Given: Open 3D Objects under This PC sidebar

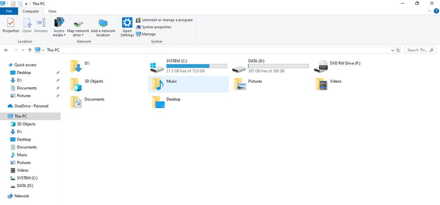Looking at the screenshot, I should click(x=26, y=124).
